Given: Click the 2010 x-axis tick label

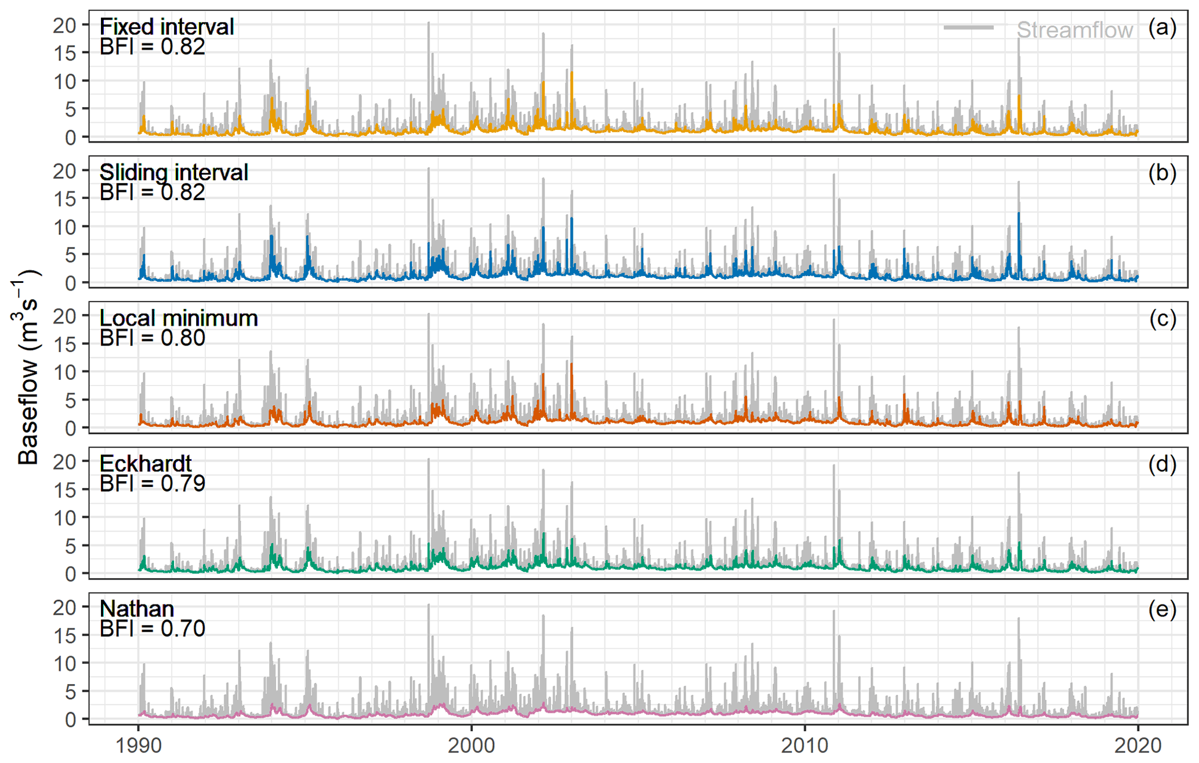Looking at the screenshot, I should coord(805,746).
